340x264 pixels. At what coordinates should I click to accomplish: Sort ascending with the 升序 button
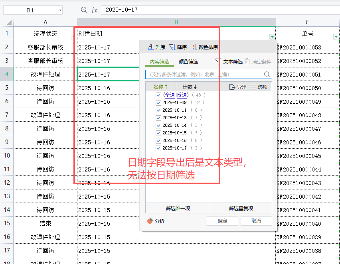point(156,47)
